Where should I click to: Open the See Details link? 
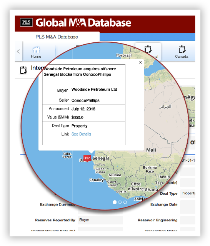click(x=81, y=134)
